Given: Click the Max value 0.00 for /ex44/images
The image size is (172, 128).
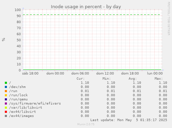Looking at the screenshot, I should [x=163, y=116].
